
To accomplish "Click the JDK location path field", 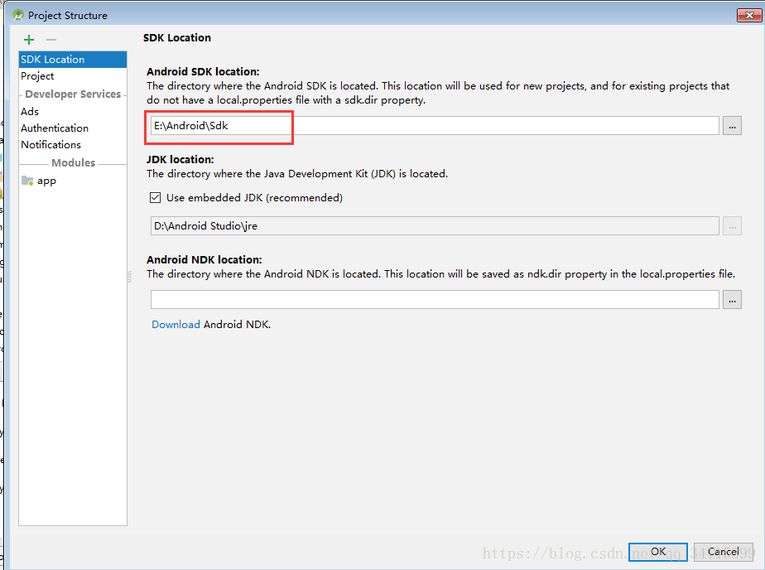I will pyautogui.click(x=435, y=226).
